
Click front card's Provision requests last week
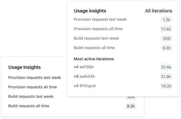tap(100, 19)
